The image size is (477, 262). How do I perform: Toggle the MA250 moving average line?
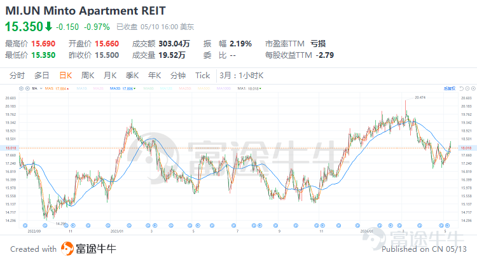tap(185, 88)
